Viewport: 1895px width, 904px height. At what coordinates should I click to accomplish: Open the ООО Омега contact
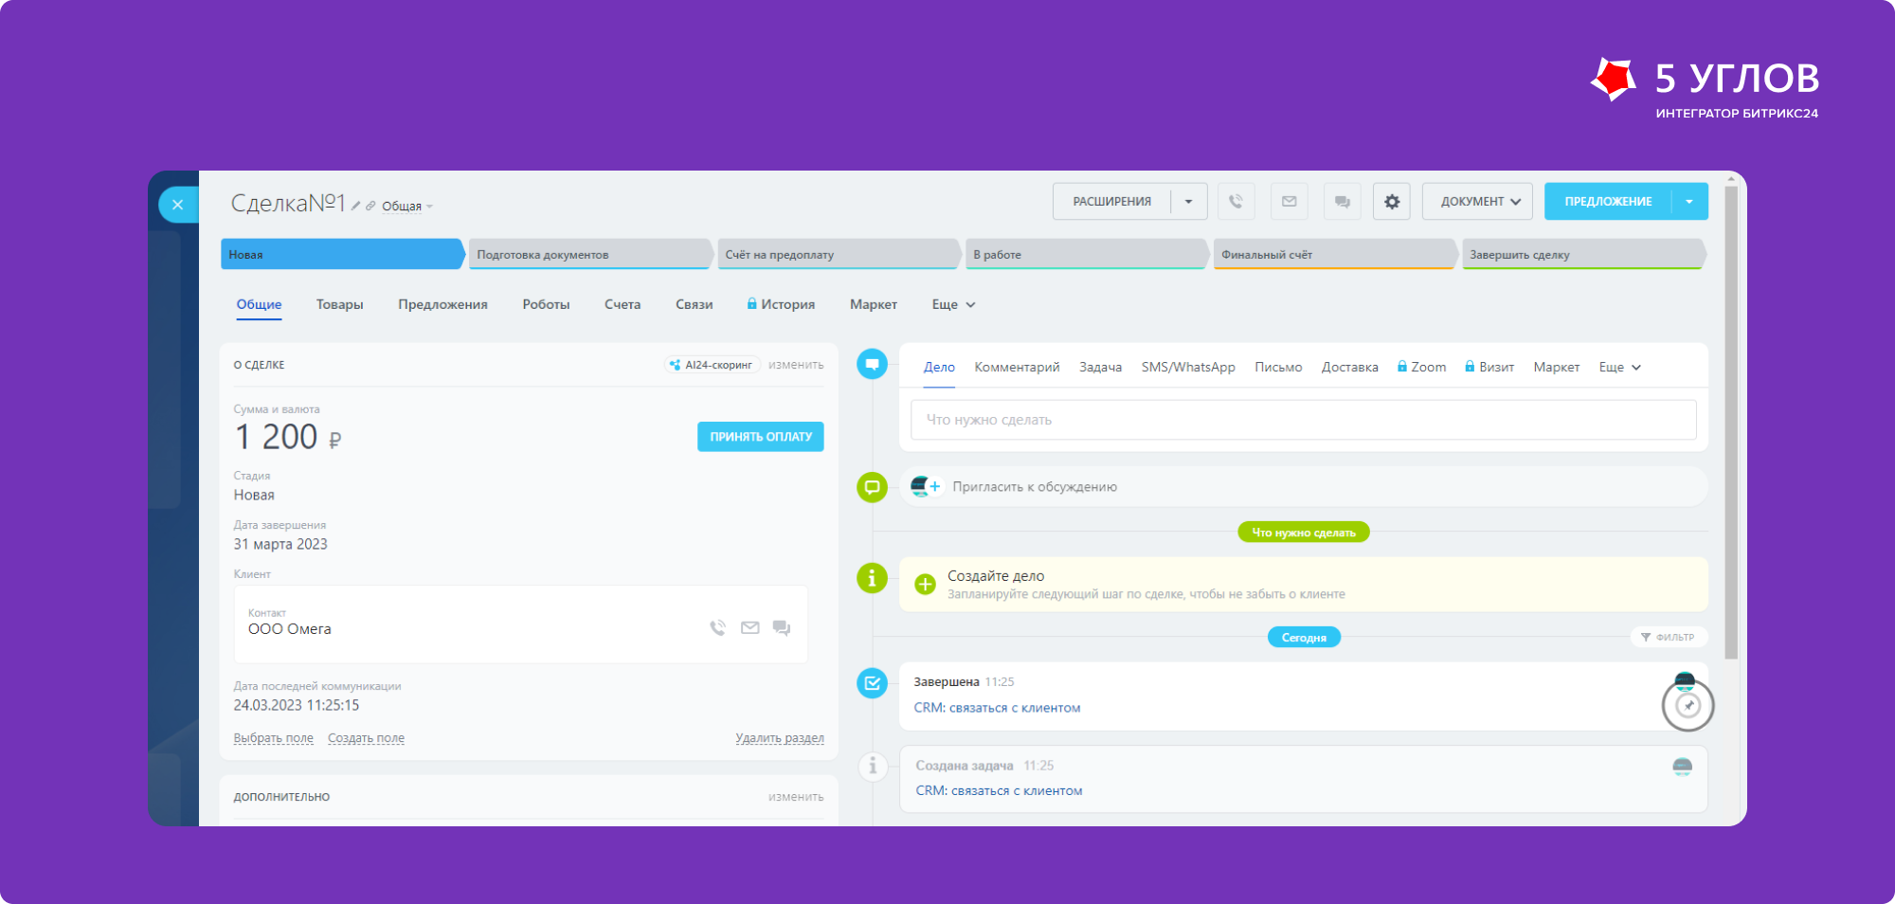(289, 629)
